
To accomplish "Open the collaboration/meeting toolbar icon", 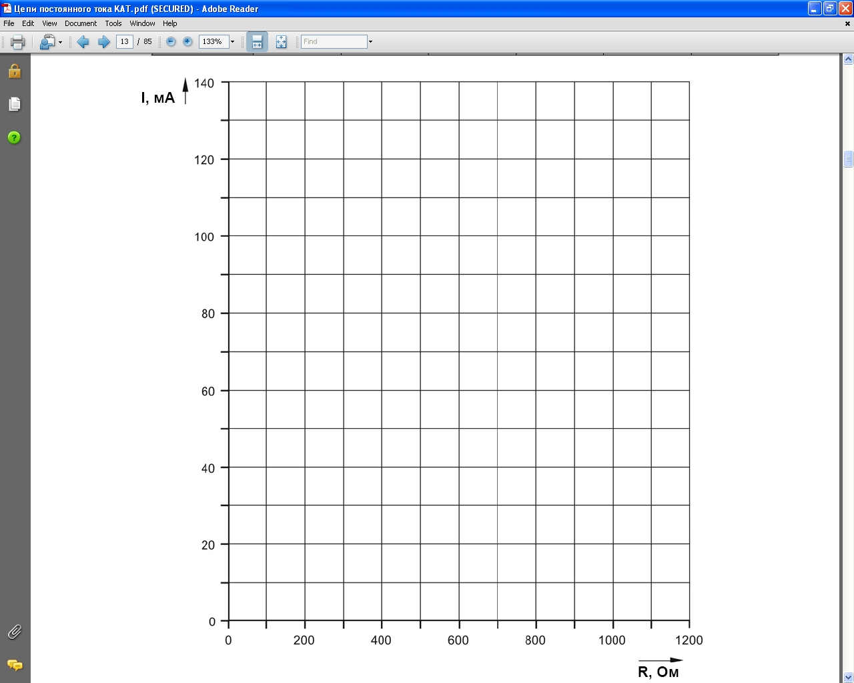I will (x=47, y=42).
